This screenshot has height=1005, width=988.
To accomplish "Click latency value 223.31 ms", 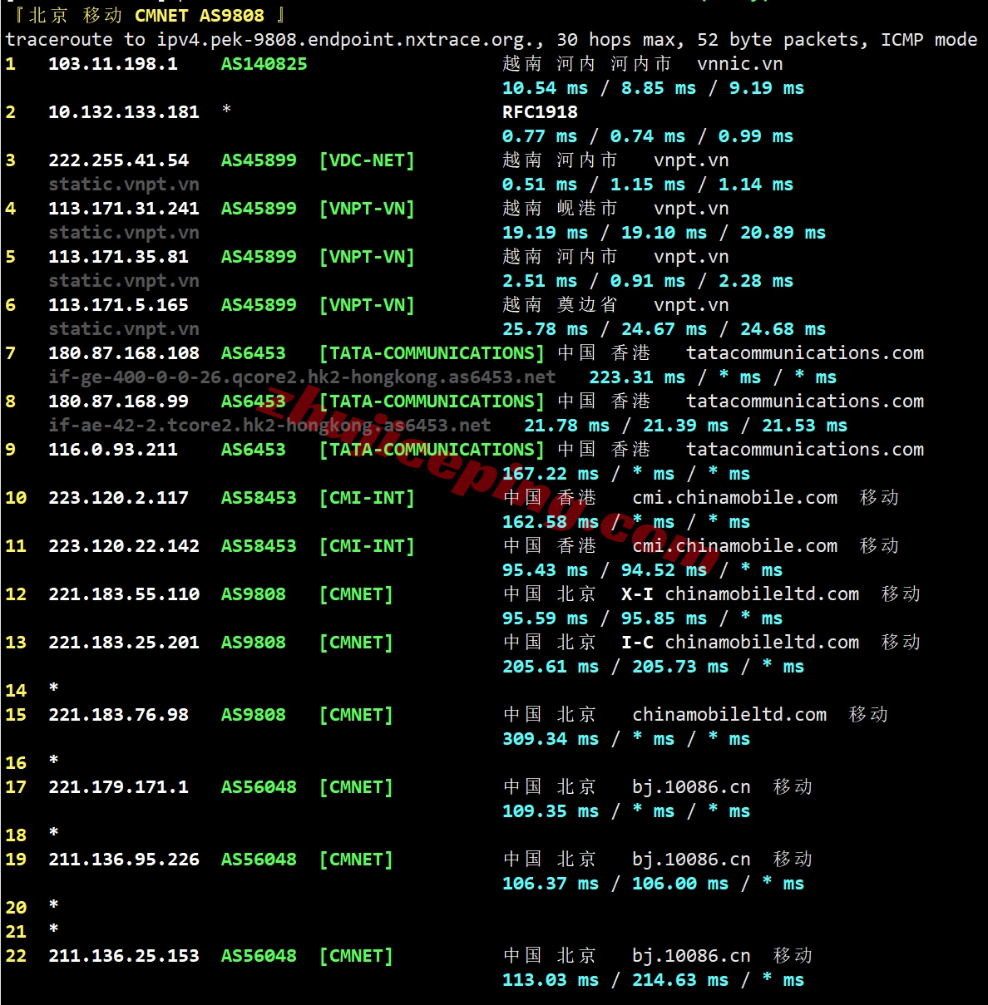I will click(x=637, y=377).
